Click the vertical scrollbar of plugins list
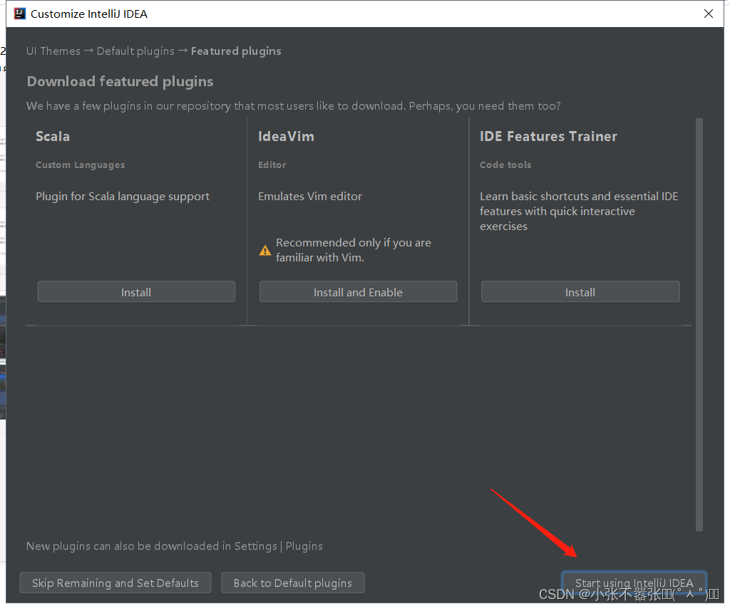Screen dimensions: 730x609 pyautogui.click(x=699, y=324)
